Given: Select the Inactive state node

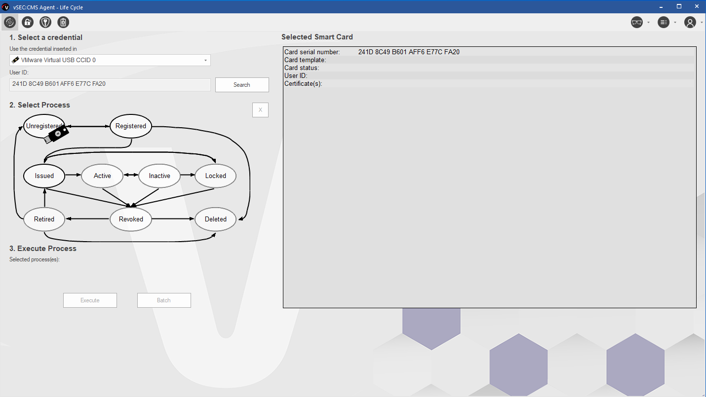Looking at the screenshot, I should 159,176.
